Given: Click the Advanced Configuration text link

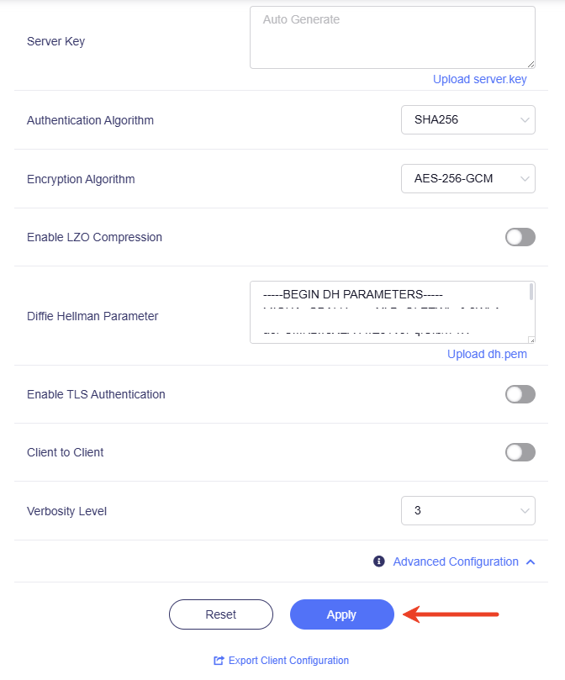Looking at the screenshot, I should (456, 561).
